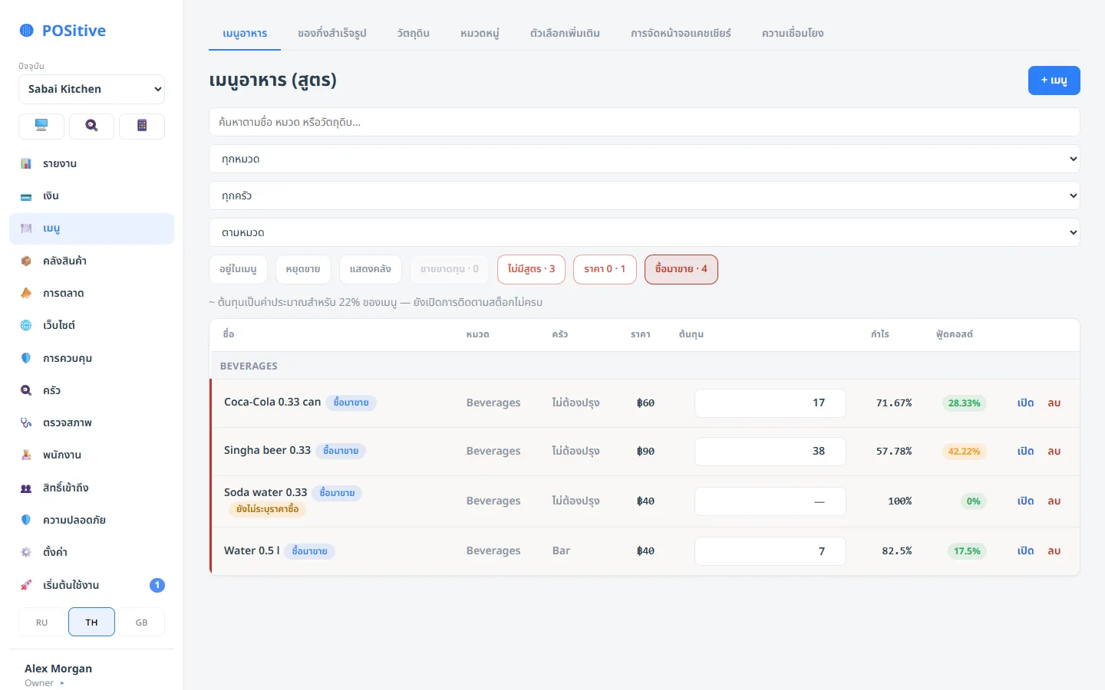Click the calculator icon button
The width and height of the screenshot is (1105, 690).
142,126
